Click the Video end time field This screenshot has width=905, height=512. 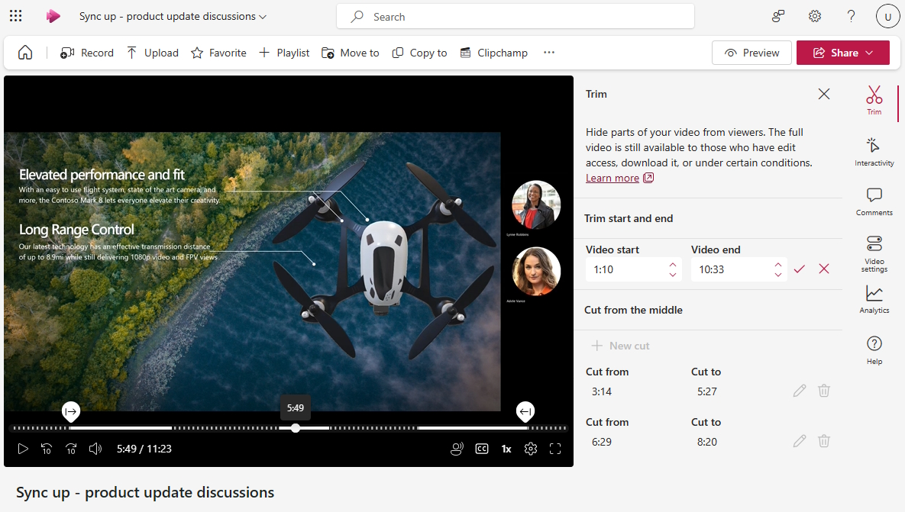click(732, 269)
